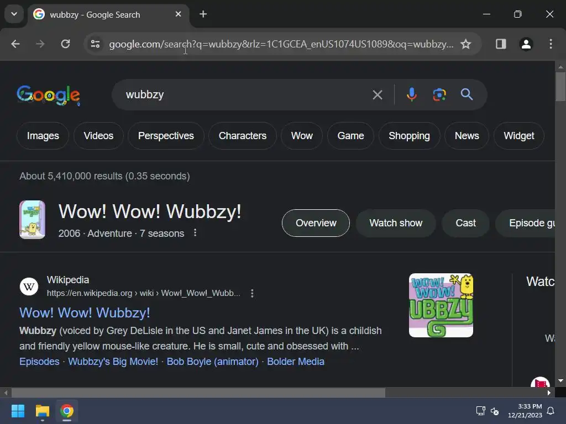Click the Google logo
This screenshot has height=424, width=566.
pyautogui.click(x=49, y=96)
